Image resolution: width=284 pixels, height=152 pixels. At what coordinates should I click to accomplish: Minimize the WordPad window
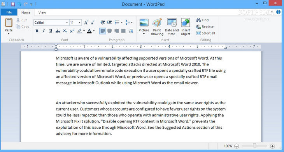pos(257,3)
